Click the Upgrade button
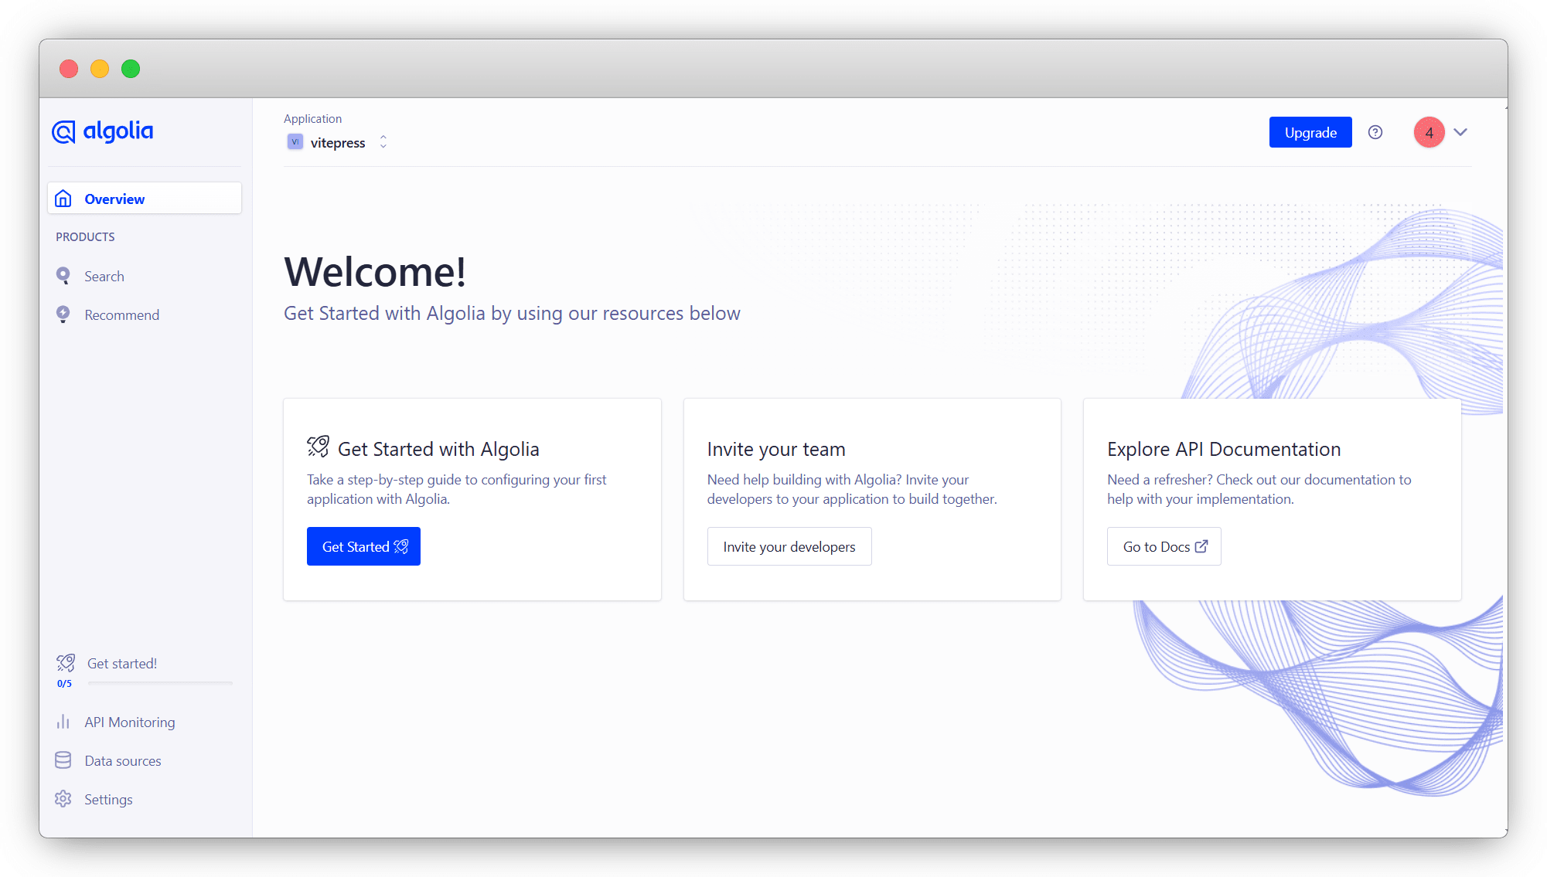1547x877 pixels. click(1310, 132)
